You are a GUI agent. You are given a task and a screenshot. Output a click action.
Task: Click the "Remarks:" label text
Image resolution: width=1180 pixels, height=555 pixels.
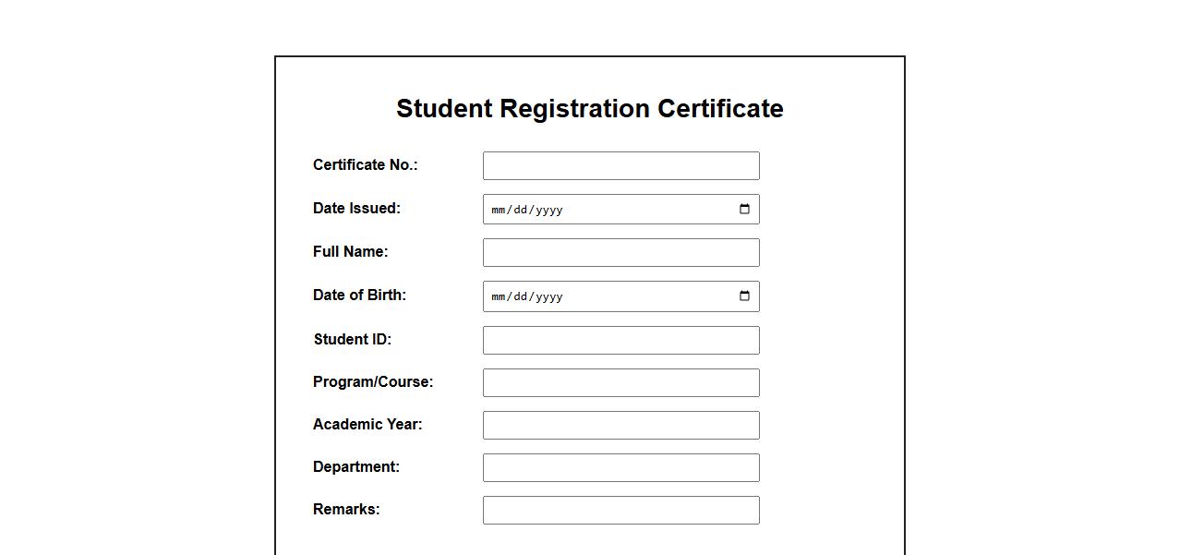pyautogui.click(x=346, y=510)
